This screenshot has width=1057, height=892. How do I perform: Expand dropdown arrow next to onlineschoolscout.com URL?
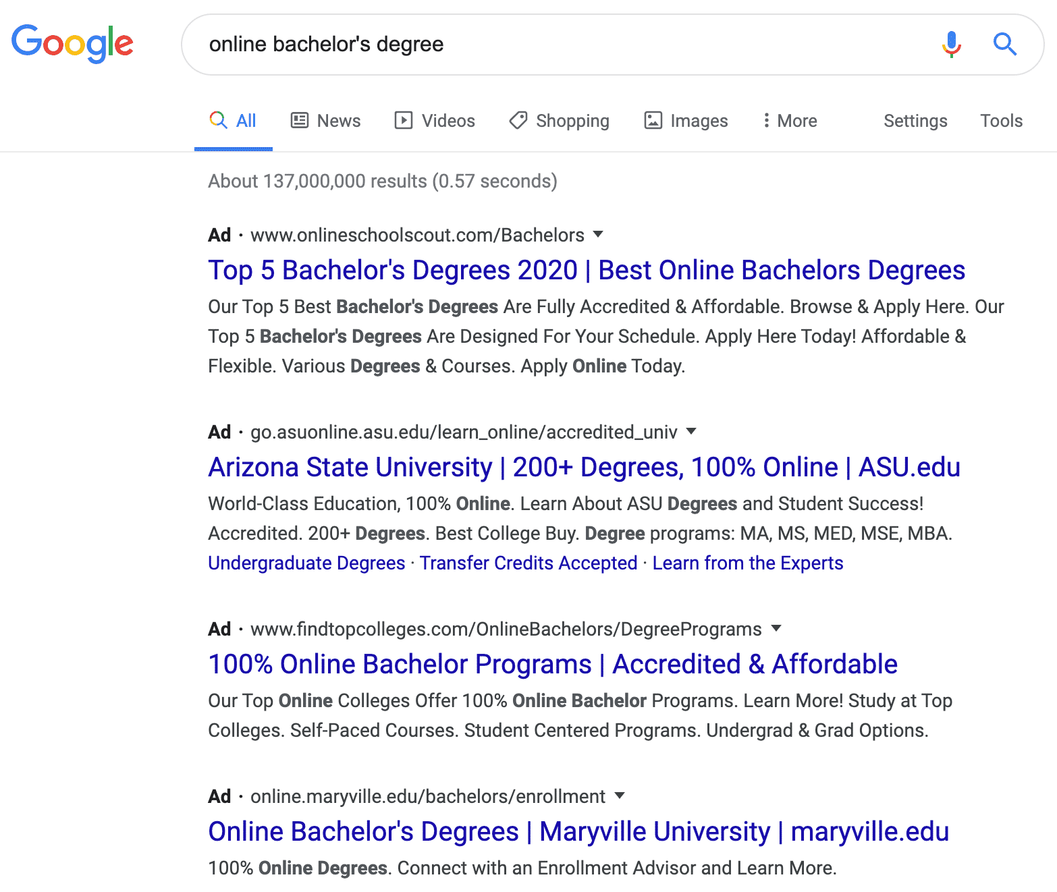[x=598, y=234]
